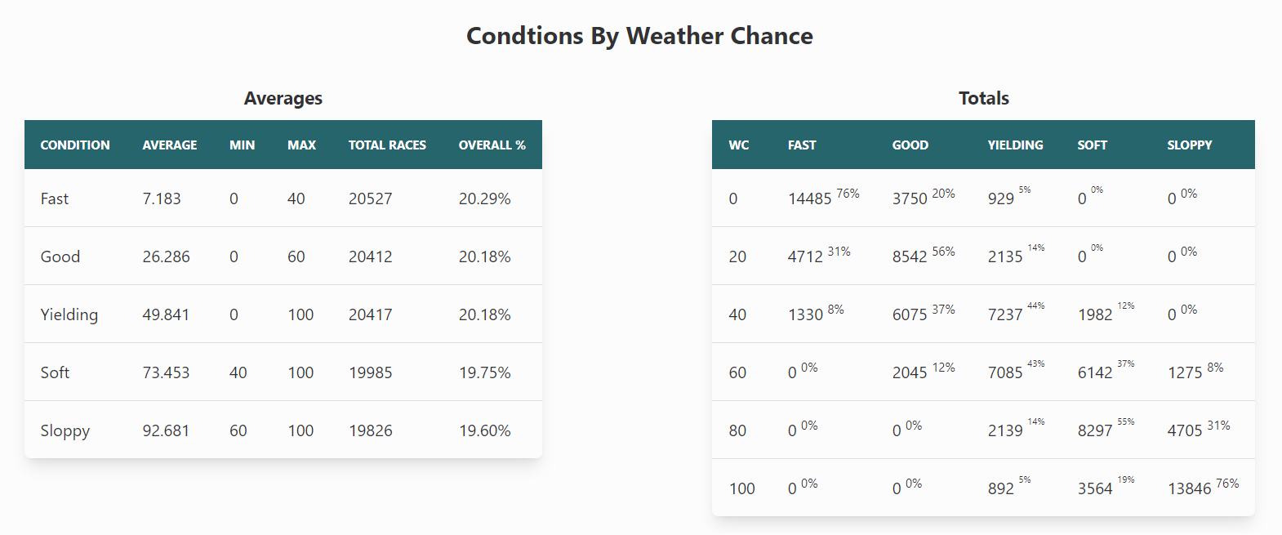Click the AVERAGE column header
This screenshot has height=535, width=1282.
pyautogui.click(x=170, y=145)
